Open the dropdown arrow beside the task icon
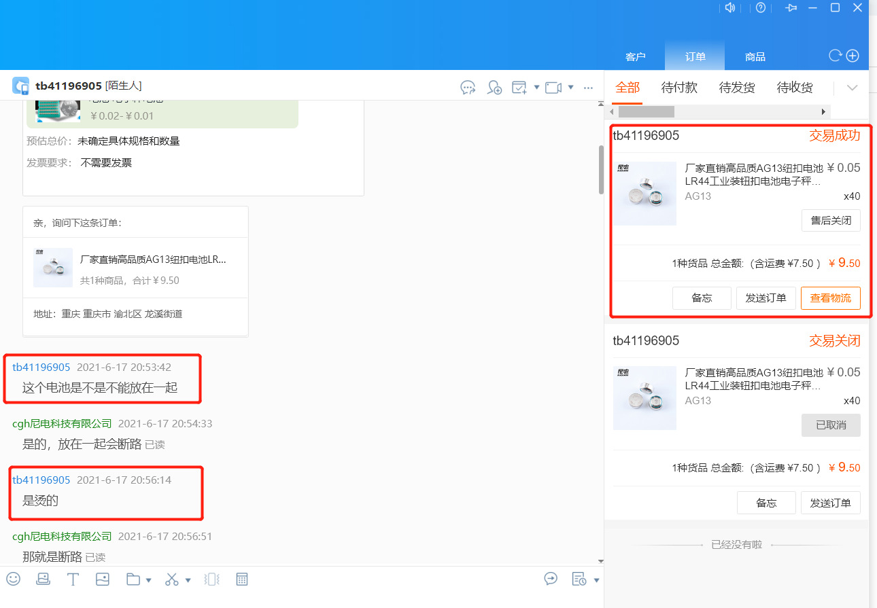 536,87
